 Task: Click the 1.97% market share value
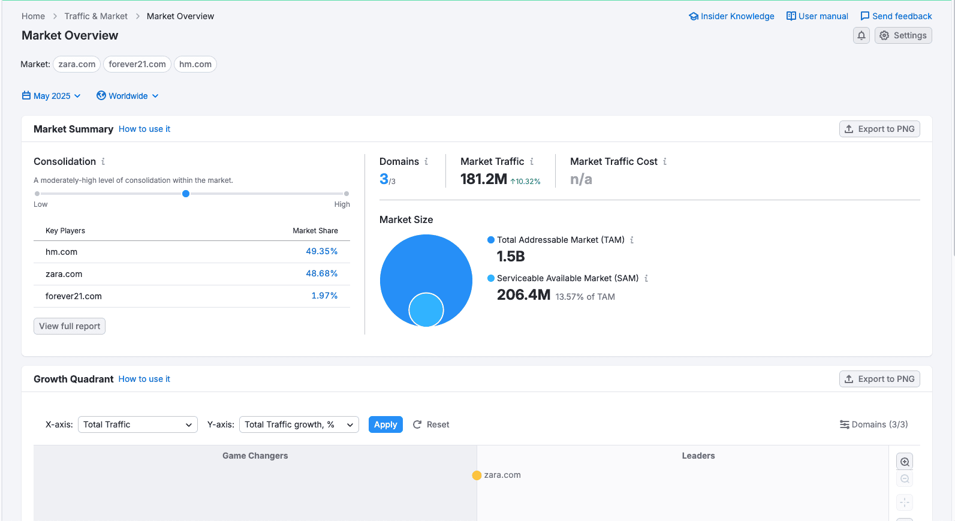pyautogui.click(x=324, y=296)
